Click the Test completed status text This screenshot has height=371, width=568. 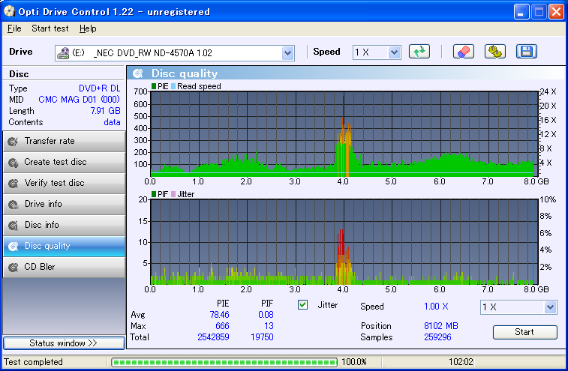pos(33,362)
